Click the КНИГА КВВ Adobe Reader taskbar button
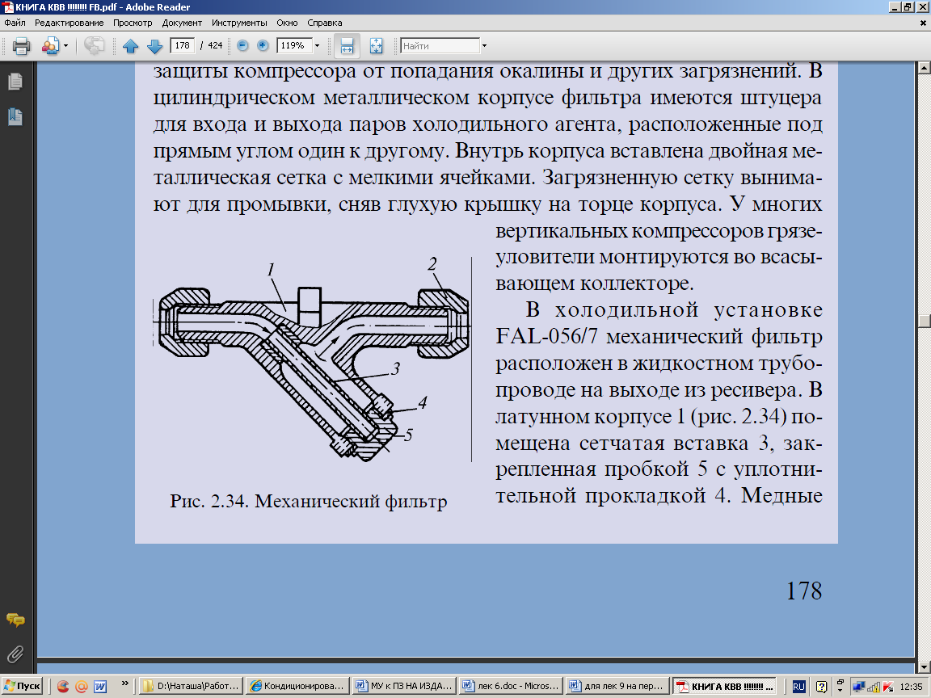Viewport: 931px width, 698px height. 725,686
